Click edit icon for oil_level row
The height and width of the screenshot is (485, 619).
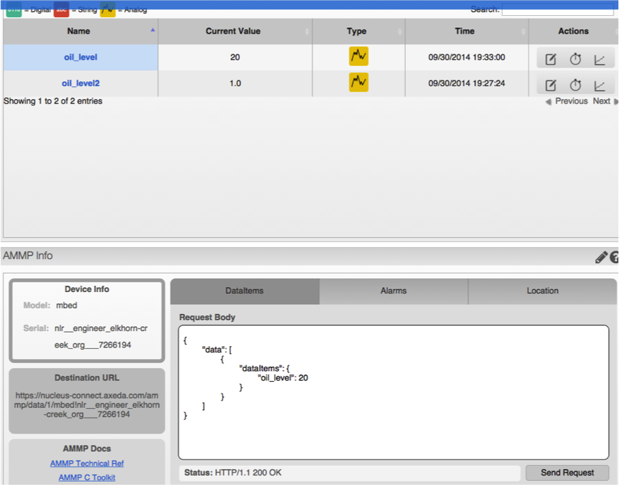tap(551, 60)
